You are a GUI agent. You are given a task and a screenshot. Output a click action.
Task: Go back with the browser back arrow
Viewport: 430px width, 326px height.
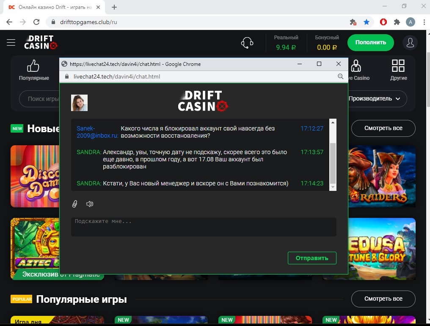tap(9, 22)
